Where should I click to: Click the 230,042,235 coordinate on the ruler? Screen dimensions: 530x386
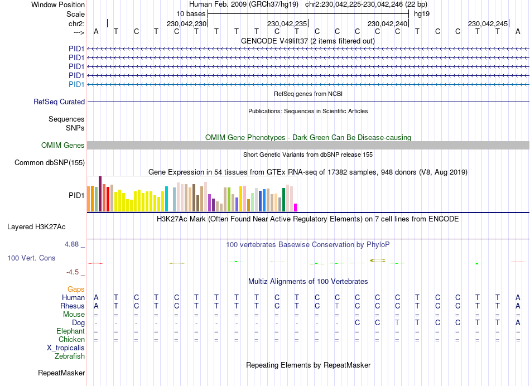(x=287, y=23)
